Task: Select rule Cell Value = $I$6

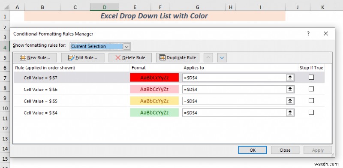Action: (x=41, y=90)
